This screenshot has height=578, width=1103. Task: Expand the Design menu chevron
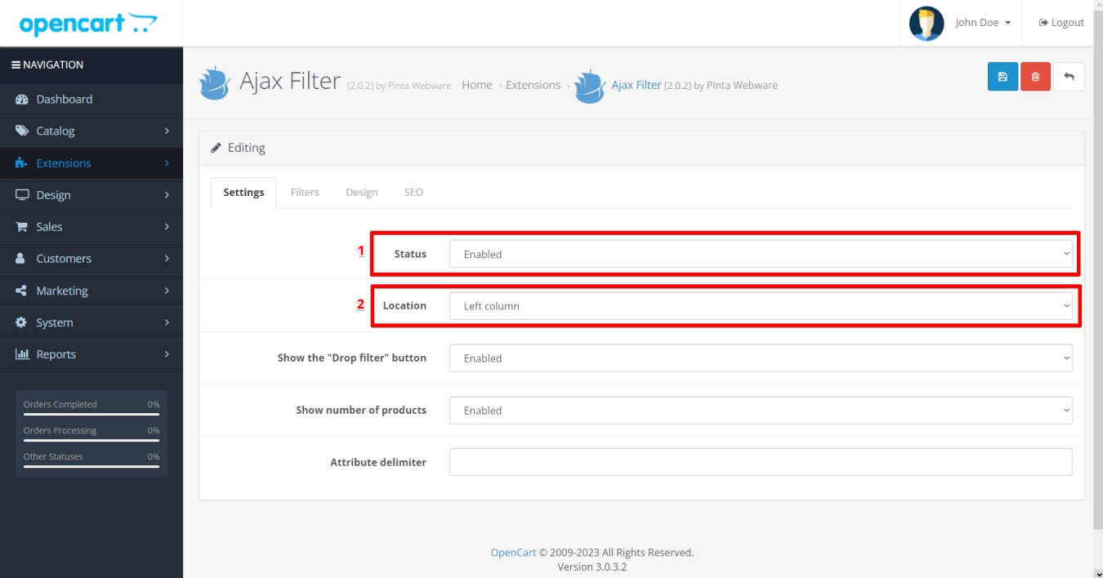coord(167,195)
